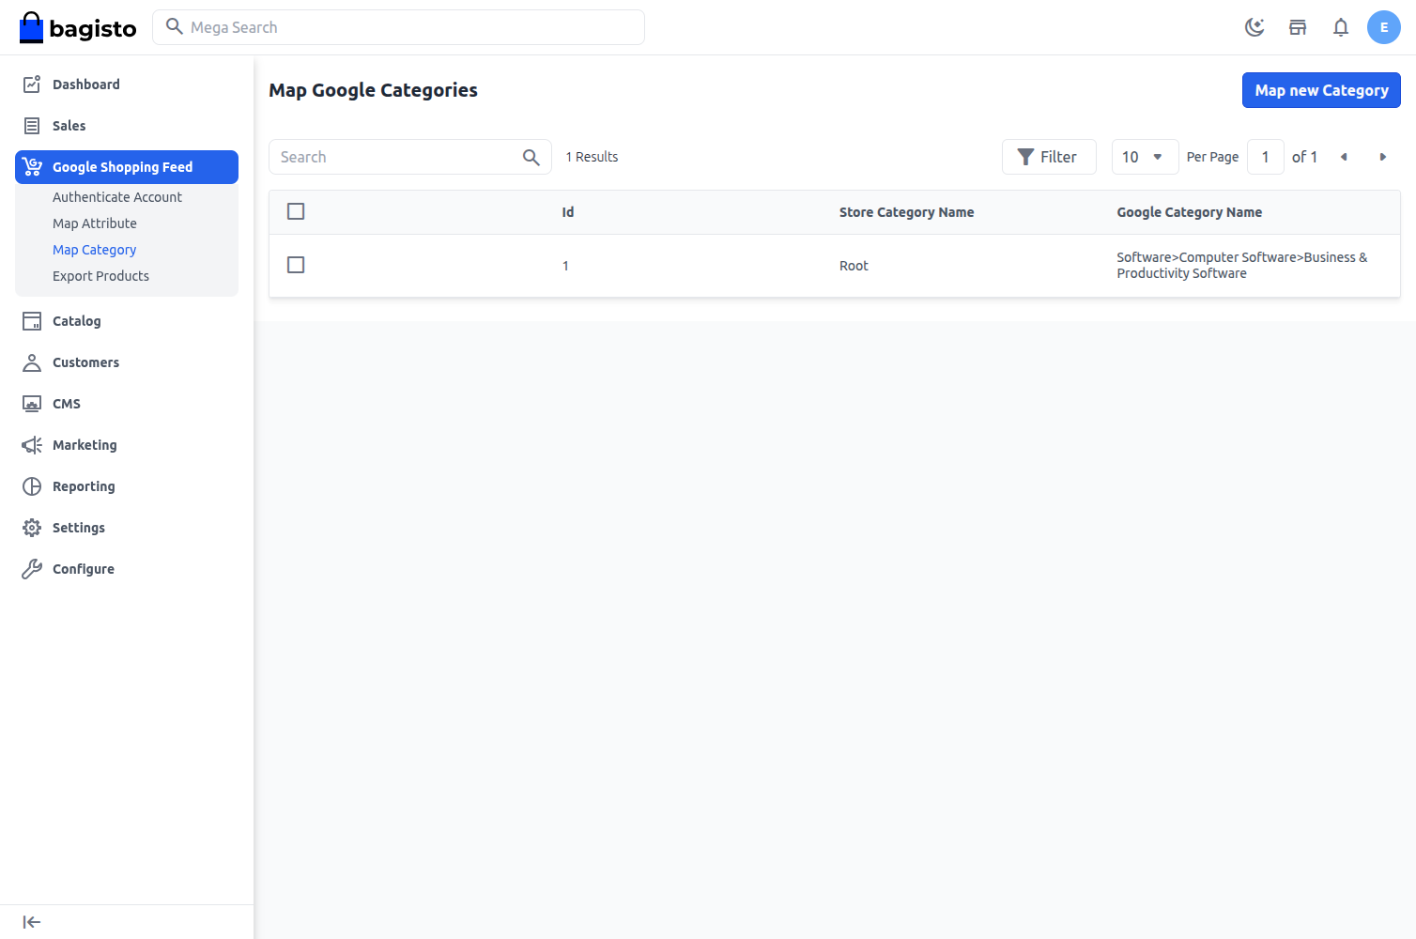The width and height of the screenshot is (1416, 939).
Task: Collapse the sidebar with the arrow toggle
Action: pyautogui.click(x=31, y=921)
